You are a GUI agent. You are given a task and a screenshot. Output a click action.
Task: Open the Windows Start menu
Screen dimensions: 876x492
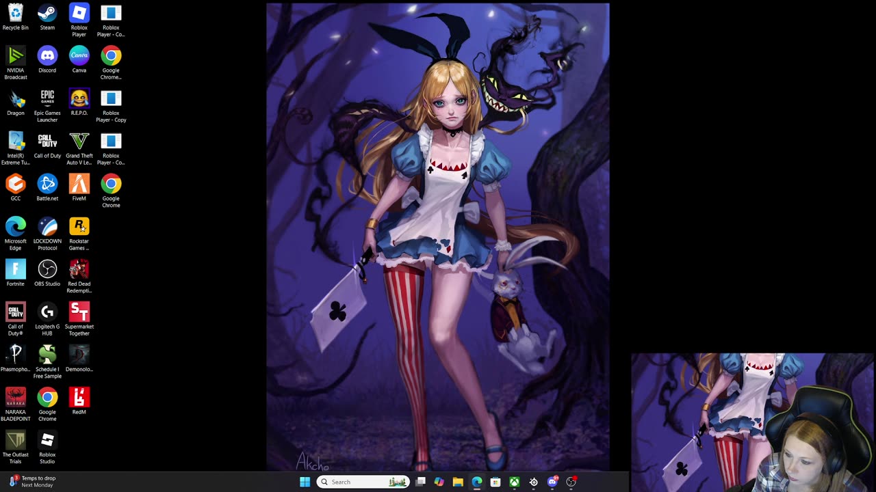tap(305, 482)
